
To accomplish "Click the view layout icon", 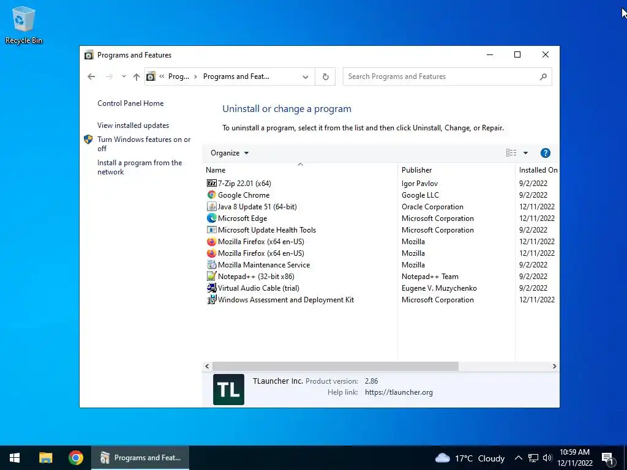I will [x=511, y=153].
